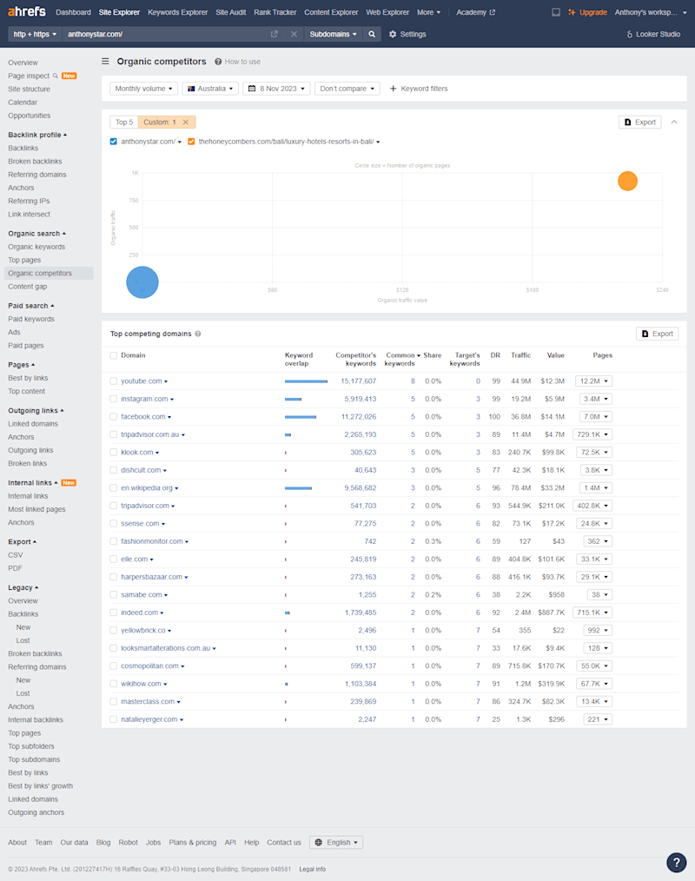The image size is (695, 881).
Task: Open Rank Tracker
Action: [x=275, y=12]
